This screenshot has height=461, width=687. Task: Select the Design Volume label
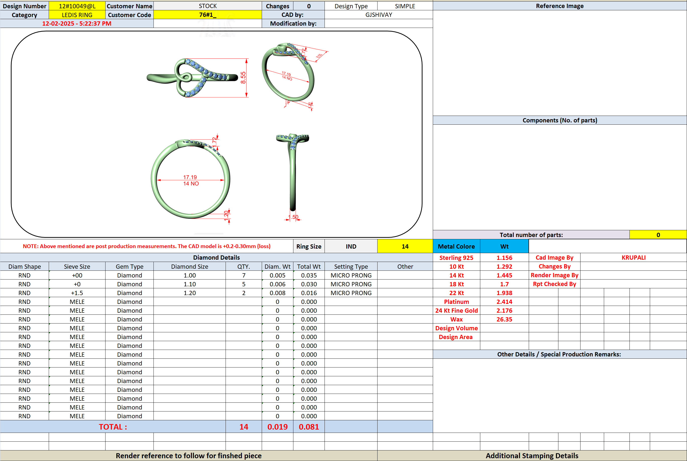(456, 328)
